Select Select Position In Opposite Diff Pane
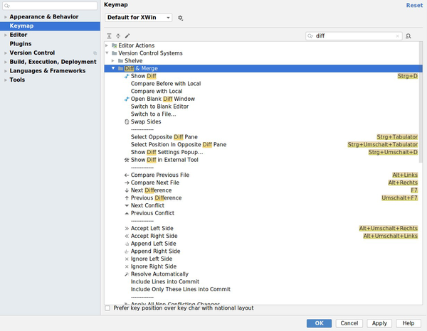427x331 pixels. point(179,145)
